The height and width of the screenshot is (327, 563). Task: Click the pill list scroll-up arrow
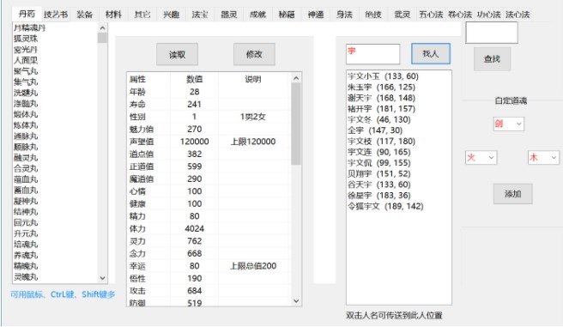pos(102,28)
